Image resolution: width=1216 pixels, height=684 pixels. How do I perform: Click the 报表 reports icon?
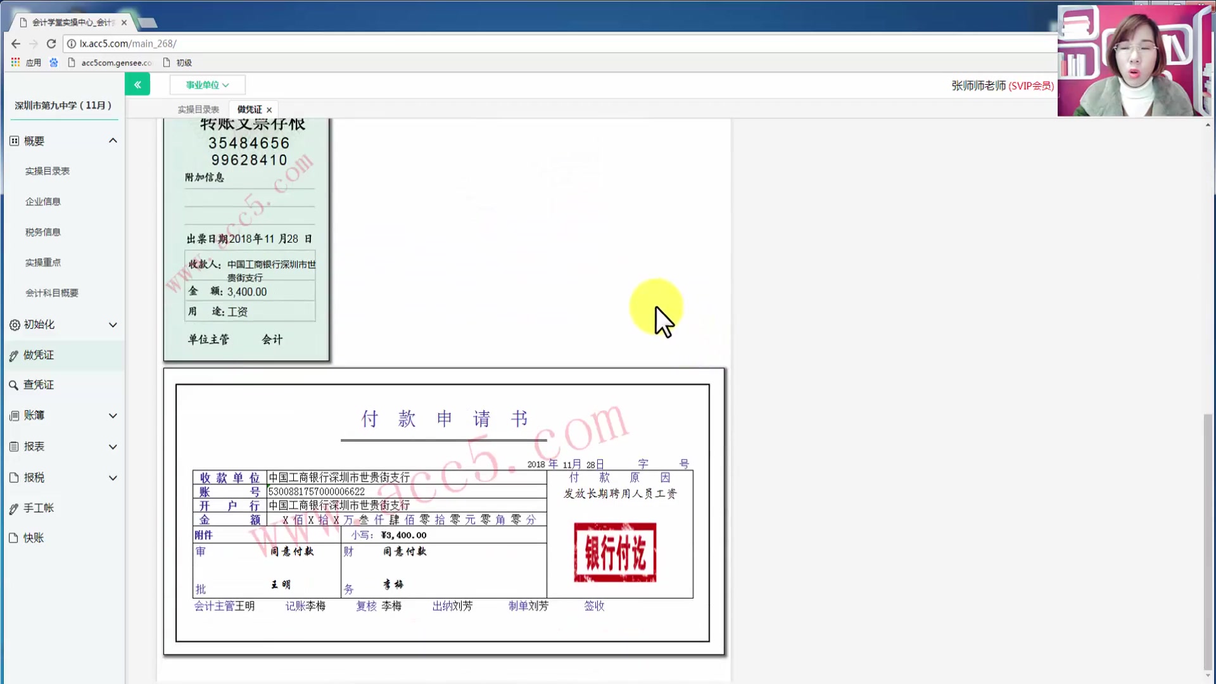pyautogui.click(x=14, y=446)
